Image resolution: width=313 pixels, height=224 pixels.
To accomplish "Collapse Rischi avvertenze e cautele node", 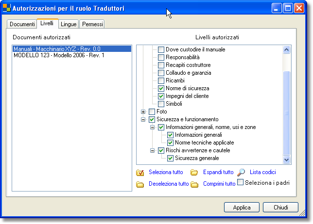I will pyautogui.click(x=153, y=150).
